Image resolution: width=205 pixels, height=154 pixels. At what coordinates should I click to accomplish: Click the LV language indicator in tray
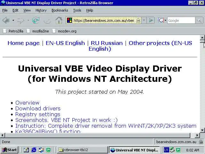(166, 150)
